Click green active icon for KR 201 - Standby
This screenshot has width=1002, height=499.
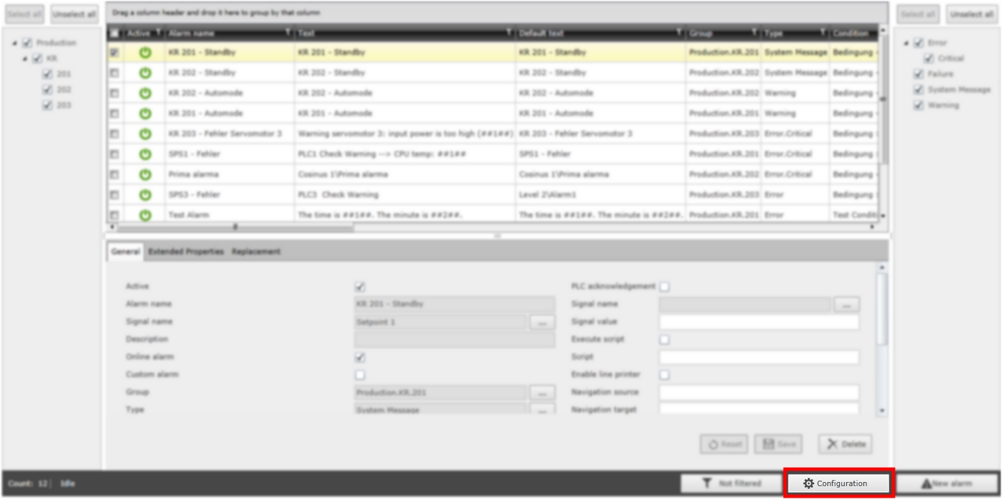(144, 53)
